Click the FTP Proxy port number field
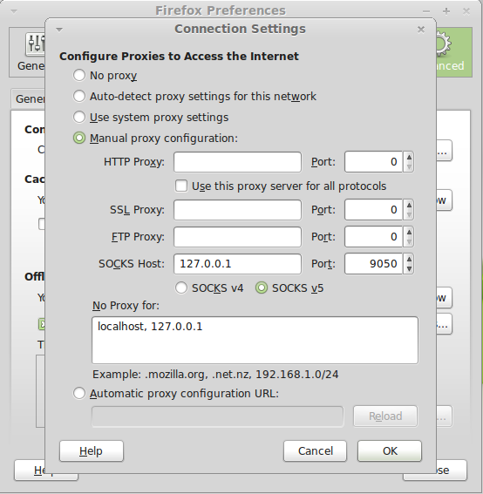The width and height of the screenshot is (483, 494). [373, 237]
